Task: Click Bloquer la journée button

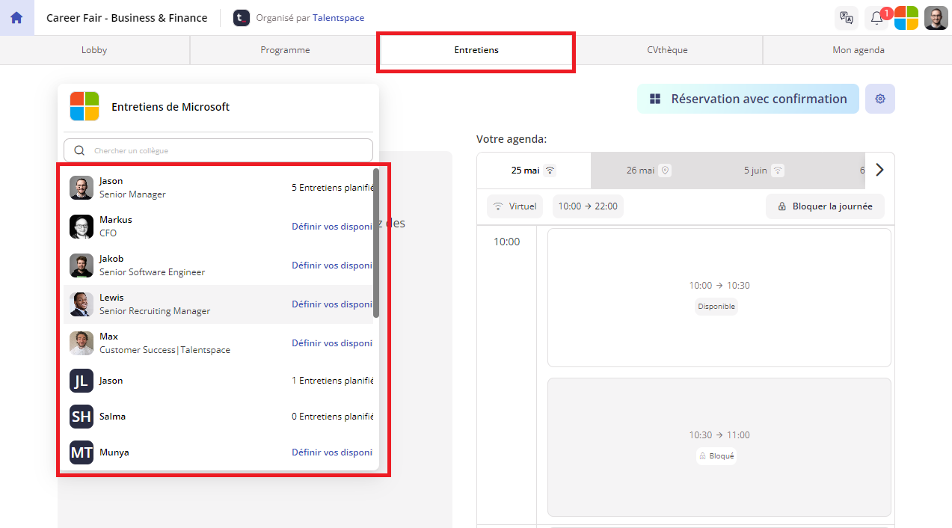Action: [x=825, y=206]
